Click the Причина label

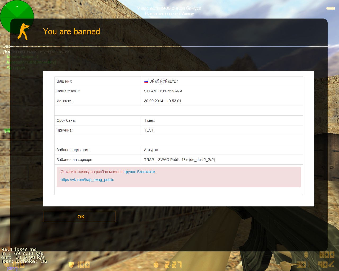click(64, 130)
